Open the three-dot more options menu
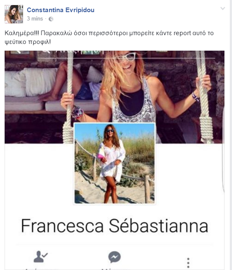Image resolution: width=232 pixels, height=270 pixels. 188,263
